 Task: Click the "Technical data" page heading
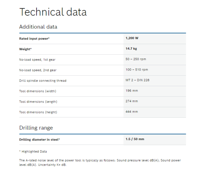53,12
